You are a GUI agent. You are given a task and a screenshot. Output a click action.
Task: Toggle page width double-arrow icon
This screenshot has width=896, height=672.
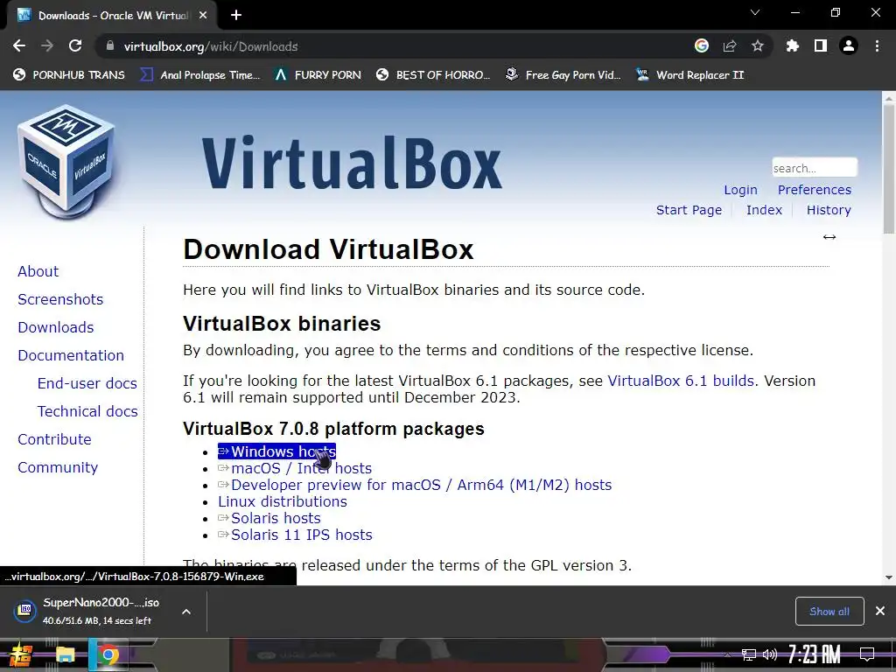tap(829, 237)
